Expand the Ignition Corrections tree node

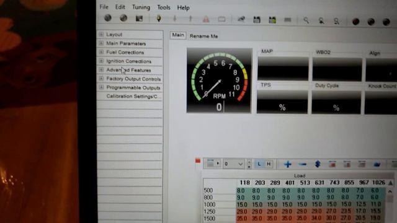coord(101,61)
